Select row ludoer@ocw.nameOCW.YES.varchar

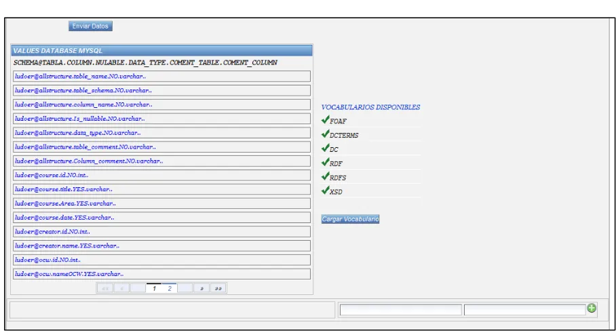[161, 274]
